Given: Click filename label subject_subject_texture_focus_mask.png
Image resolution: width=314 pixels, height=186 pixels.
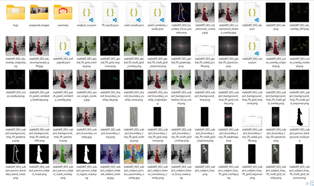Looking at the screenshot, I should pos(181,172).
